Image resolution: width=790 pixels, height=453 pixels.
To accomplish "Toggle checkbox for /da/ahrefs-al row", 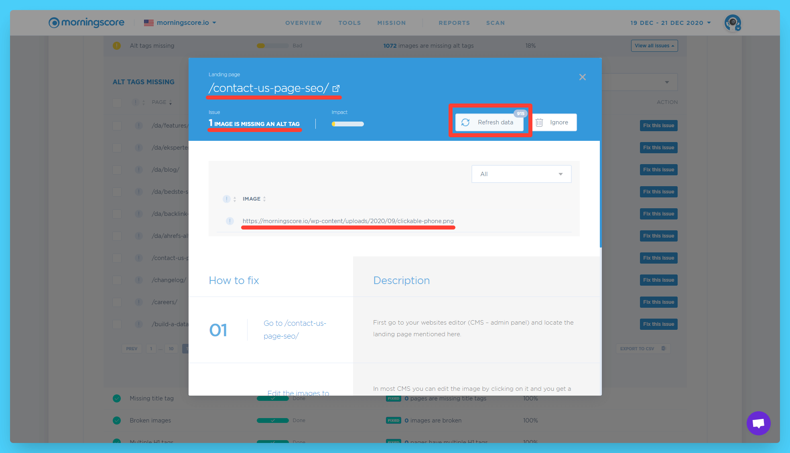I will [x=117, y=236].
